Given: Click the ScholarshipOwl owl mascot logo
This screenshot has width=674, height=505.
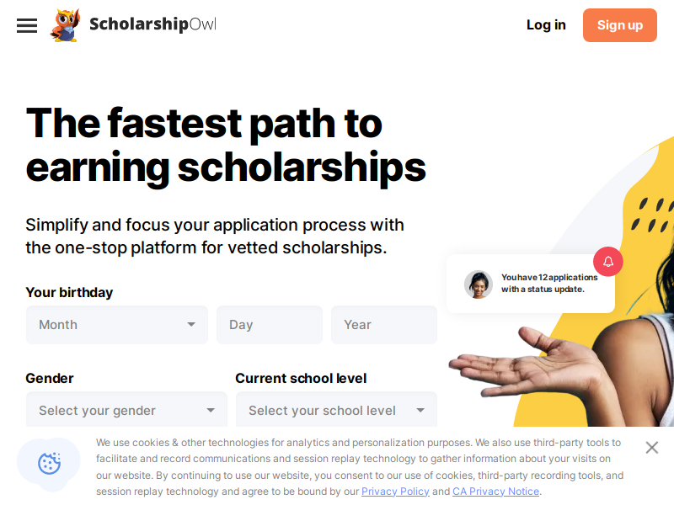Looking at the screenshot, I should coord(65,25).
